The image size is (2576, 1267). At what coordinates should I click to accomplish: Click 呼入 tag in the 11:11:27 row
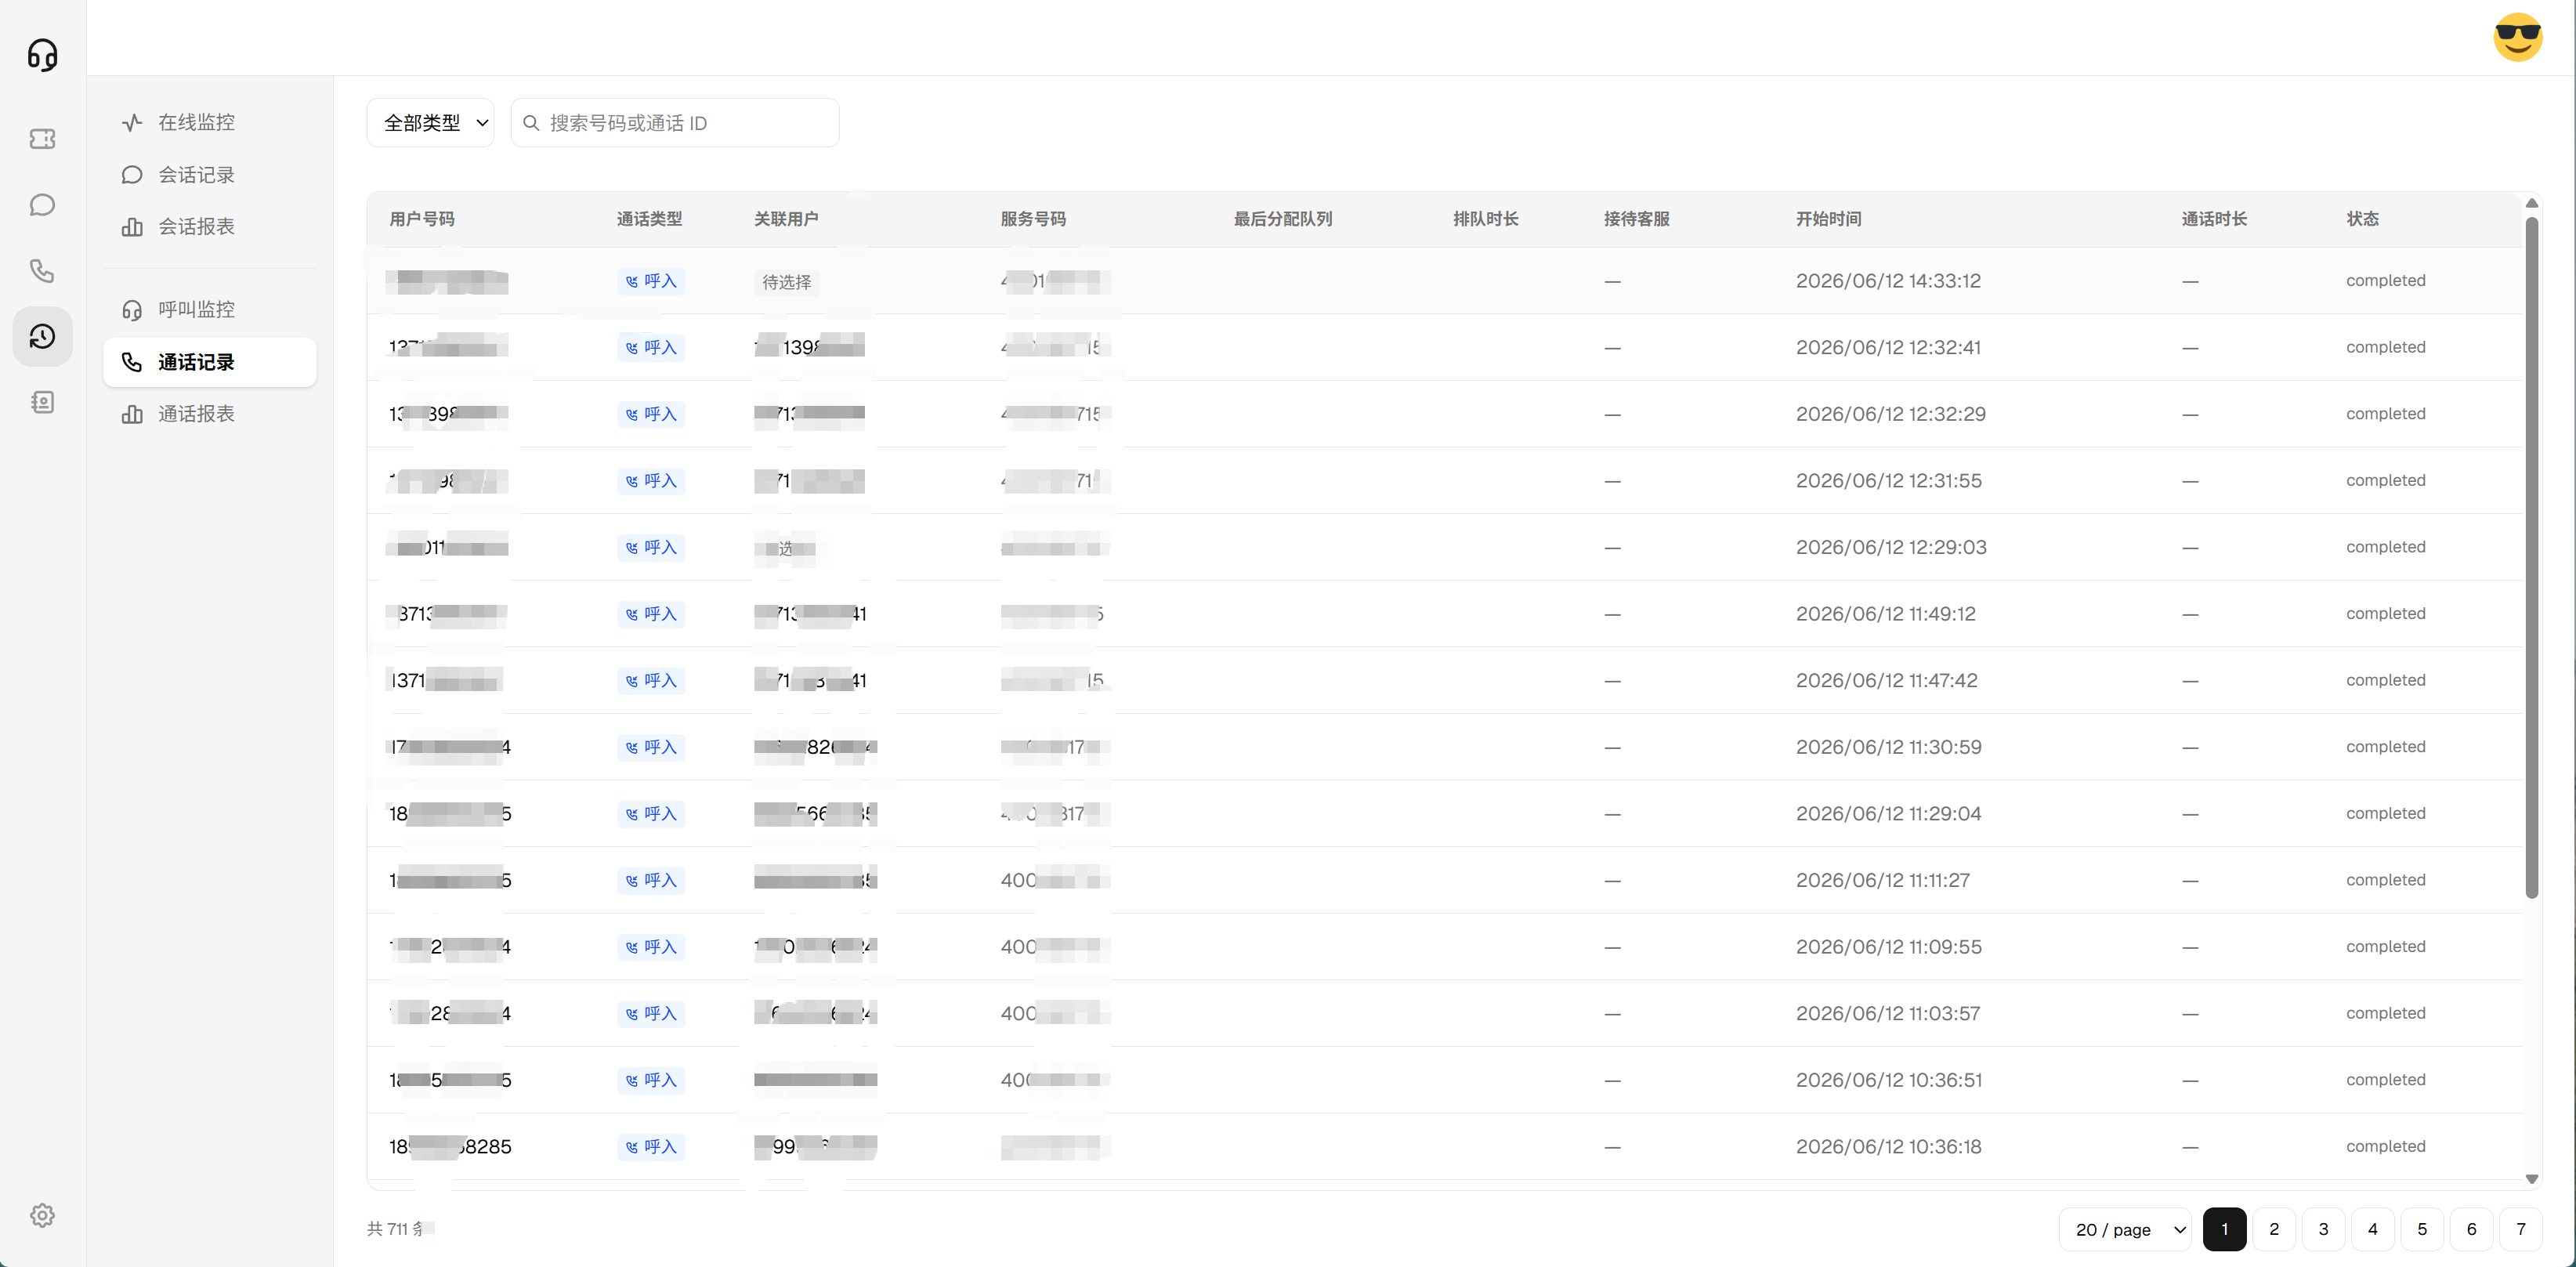click(x=651, y=881)
